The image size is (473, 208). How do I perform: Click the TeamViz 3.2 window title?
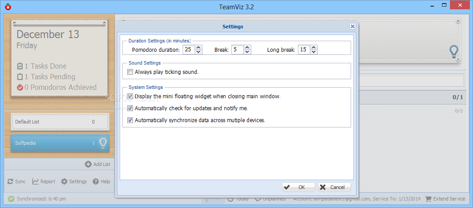pyautogui.click(x=236, y=7)
